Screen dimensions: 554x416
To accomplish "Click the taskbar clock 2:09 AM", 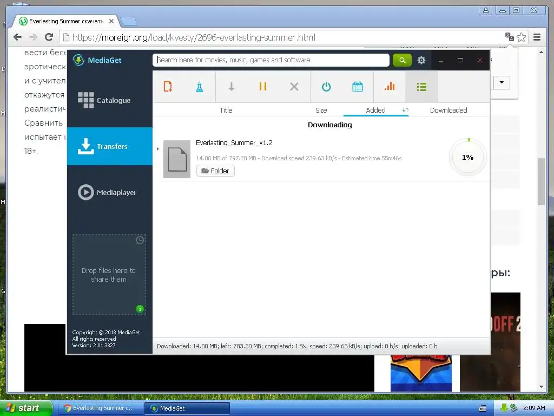I will (x=534, y=408).
